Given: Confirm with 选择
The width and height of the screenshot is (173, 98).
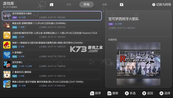Looking at the screenshot, I should click(167, 93).
